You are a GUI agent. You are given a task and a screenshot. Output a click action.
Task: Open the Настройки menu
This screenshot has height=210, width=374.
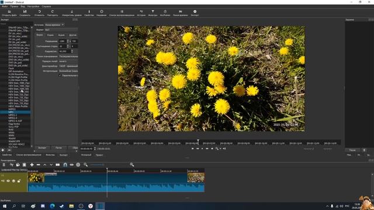coord(33,6)
